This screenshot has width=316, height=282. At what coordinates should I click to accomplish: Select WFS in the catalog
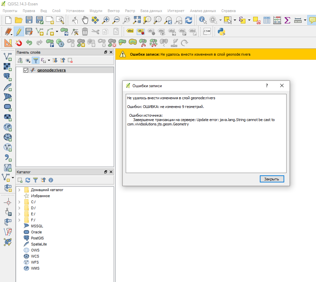35,262
